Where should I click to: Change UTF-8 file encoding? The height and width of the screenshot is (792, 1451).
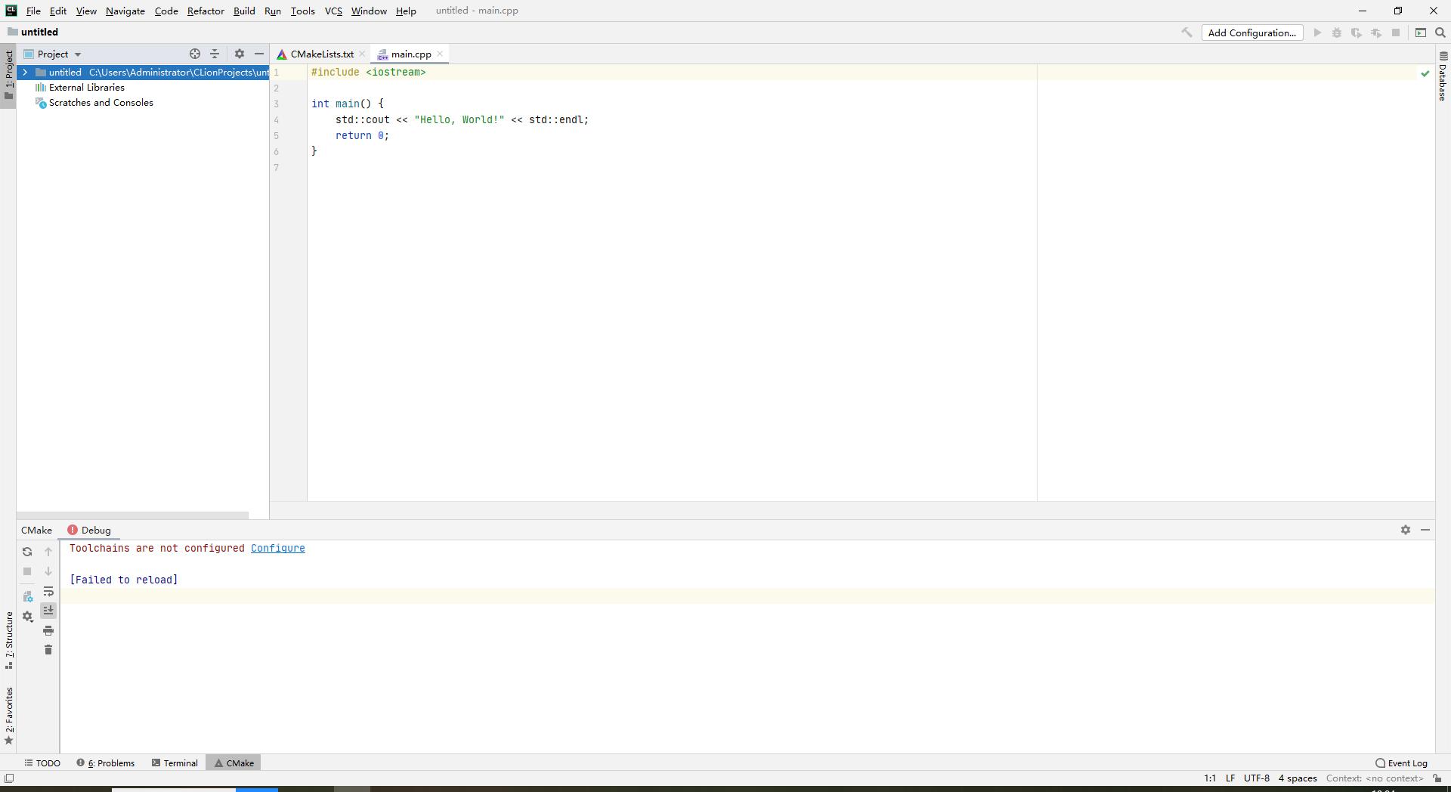click(x=1257, y=778)
